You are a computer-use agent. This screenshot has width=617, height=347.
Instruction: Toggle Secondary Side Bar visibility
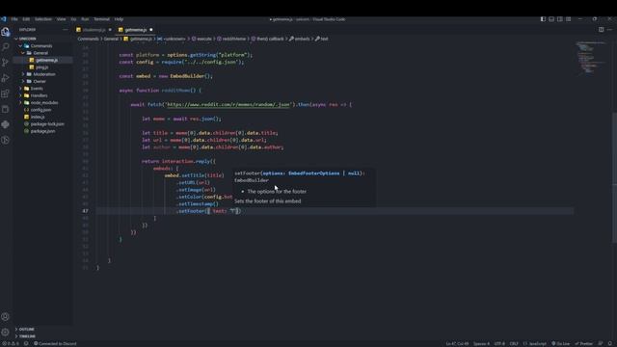(559, 19)
